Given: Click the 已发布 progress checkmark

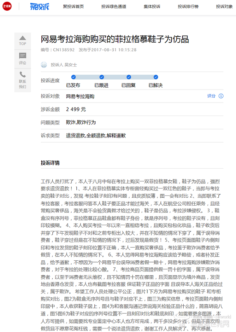Looking at the screenshot, I should (73, 77).
